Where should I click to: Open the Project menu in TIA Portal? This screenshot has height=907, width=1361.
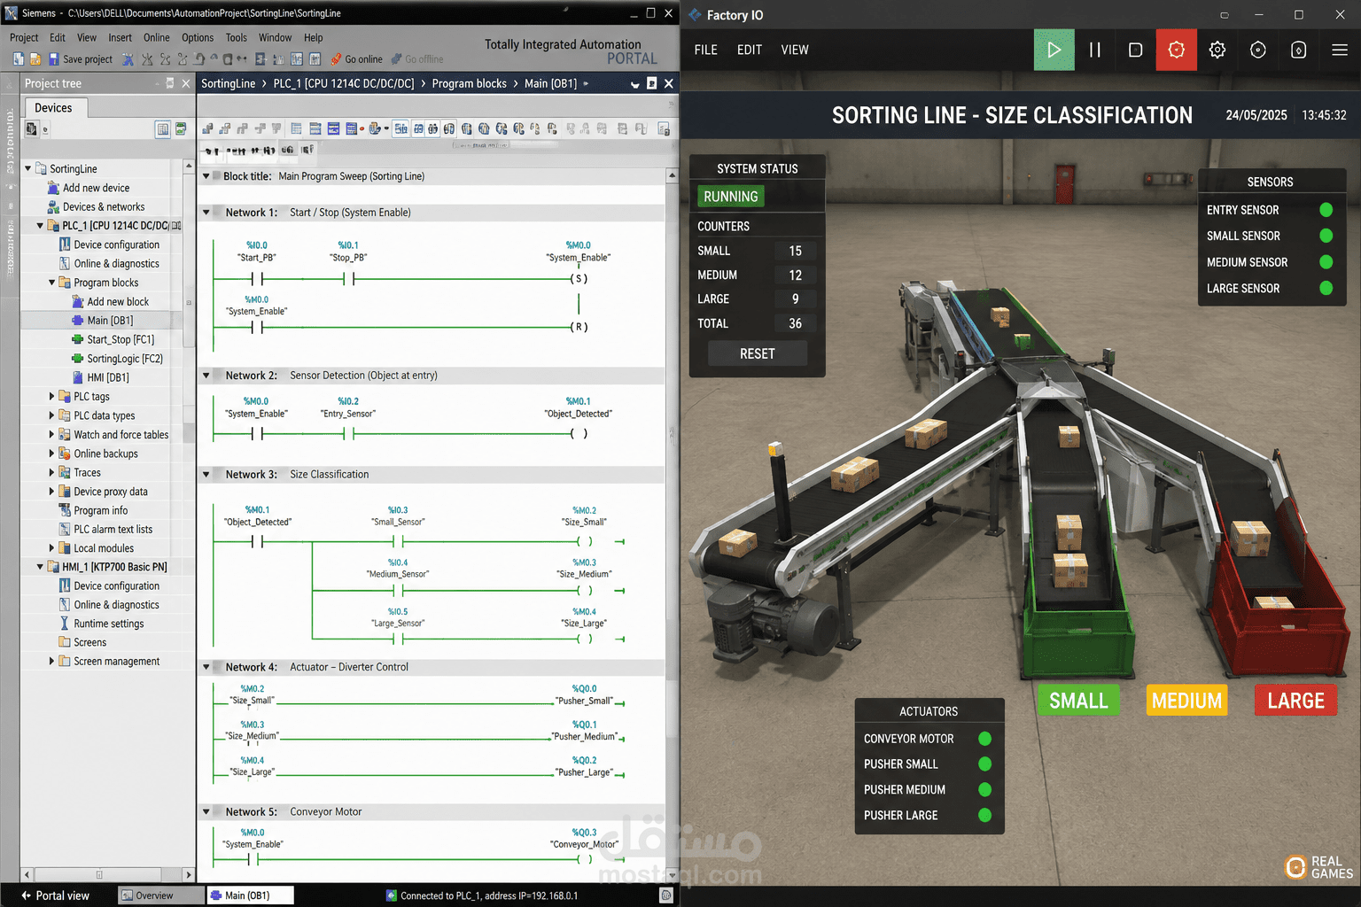tap(24, 38)
